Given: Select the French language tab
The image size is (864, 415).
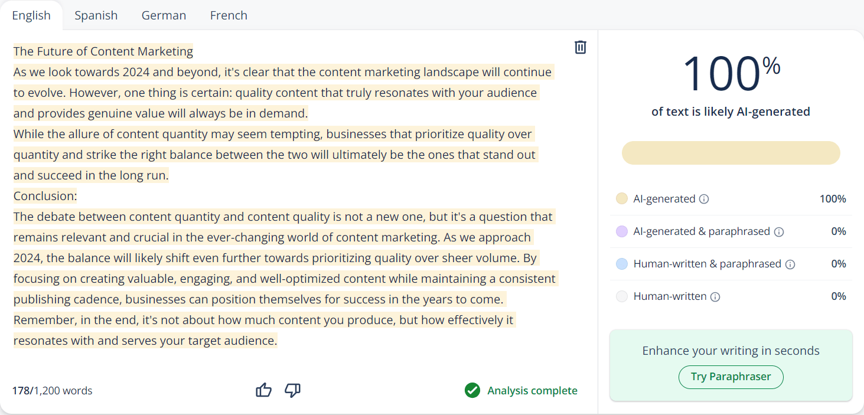Looking at the screenshot, I should pos(229,15).
